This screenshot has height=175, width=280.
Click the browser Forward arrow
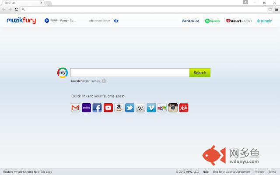(x=10, y=9)
